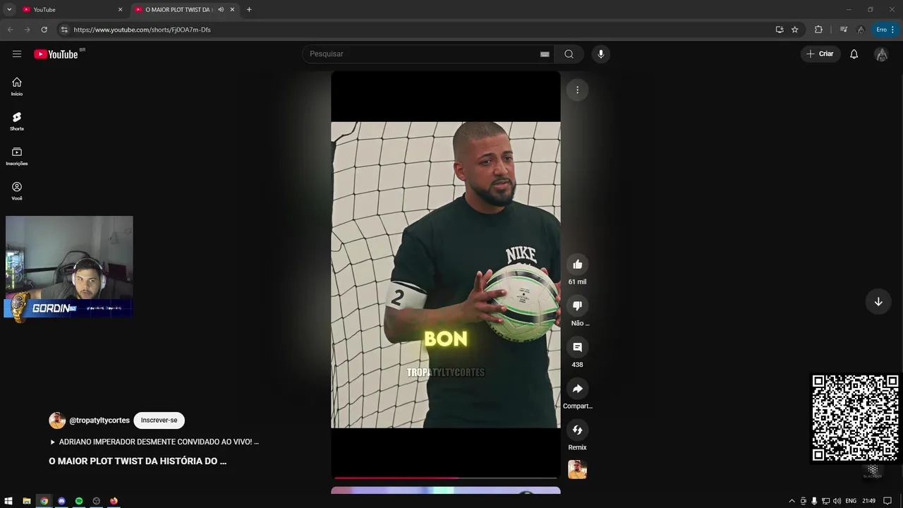Open OBS Studio from the taskbar

[97, 501]
